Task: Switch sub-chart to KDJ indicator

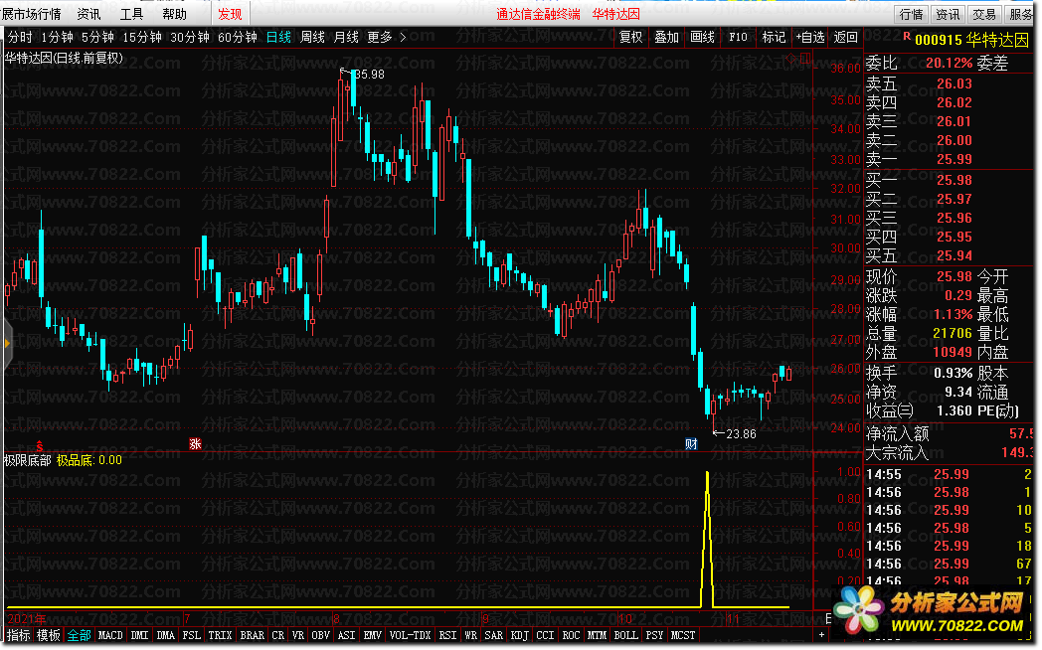Action: (x=520, y=635)
